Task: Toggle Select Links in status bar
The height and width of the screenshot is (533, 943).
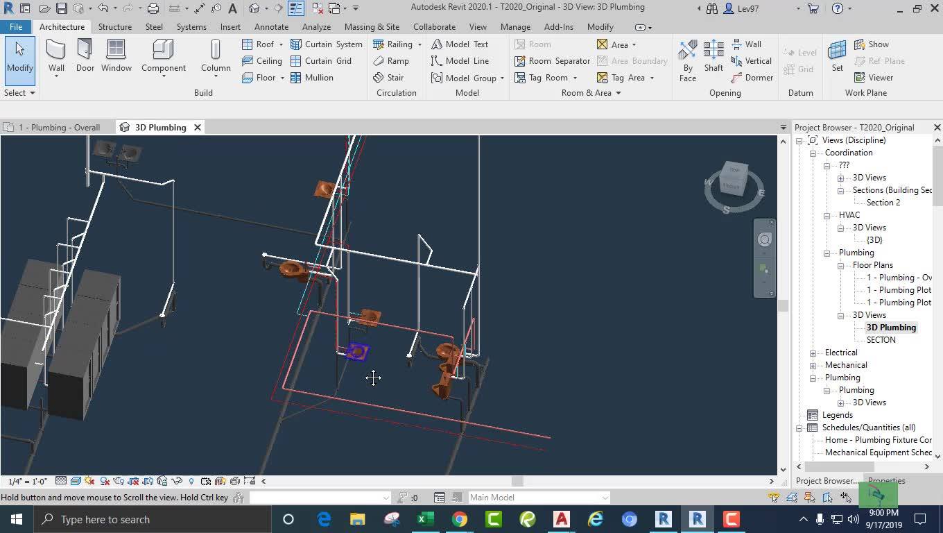Action: 774,498
